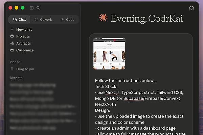
Task: Switch to the Chat tab
Action: [x=19, y=20]
